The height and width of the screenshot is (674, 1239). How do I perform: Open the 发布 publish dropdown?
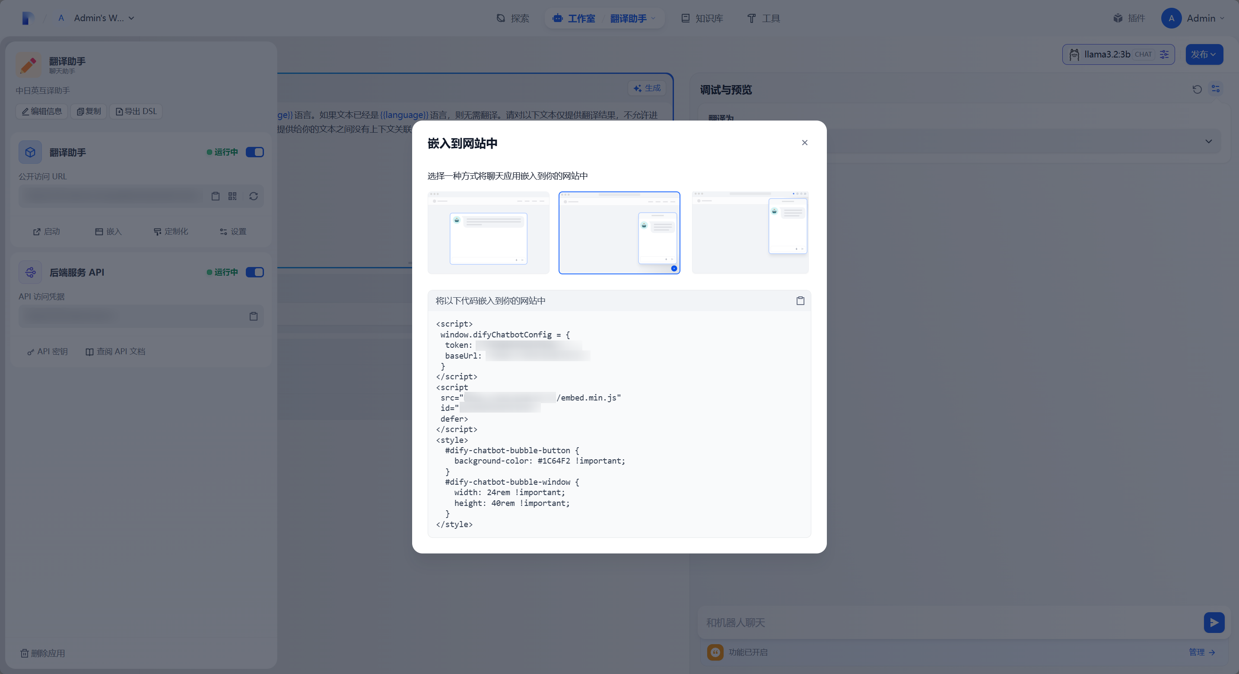pos(1204,54)
